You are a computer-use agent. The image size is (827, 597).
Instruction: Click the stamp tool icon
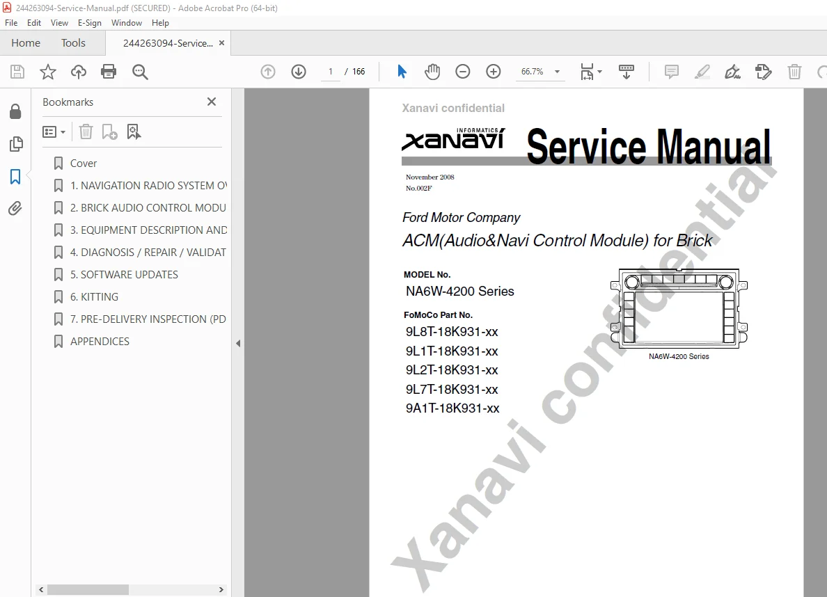(763, 72)
